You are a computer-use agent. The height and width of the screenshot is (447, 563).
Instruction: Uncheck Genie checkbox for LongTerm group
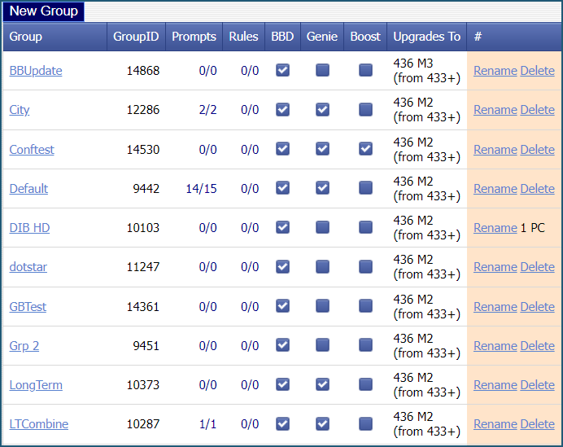pyautogui.click(x=322, y=384)
